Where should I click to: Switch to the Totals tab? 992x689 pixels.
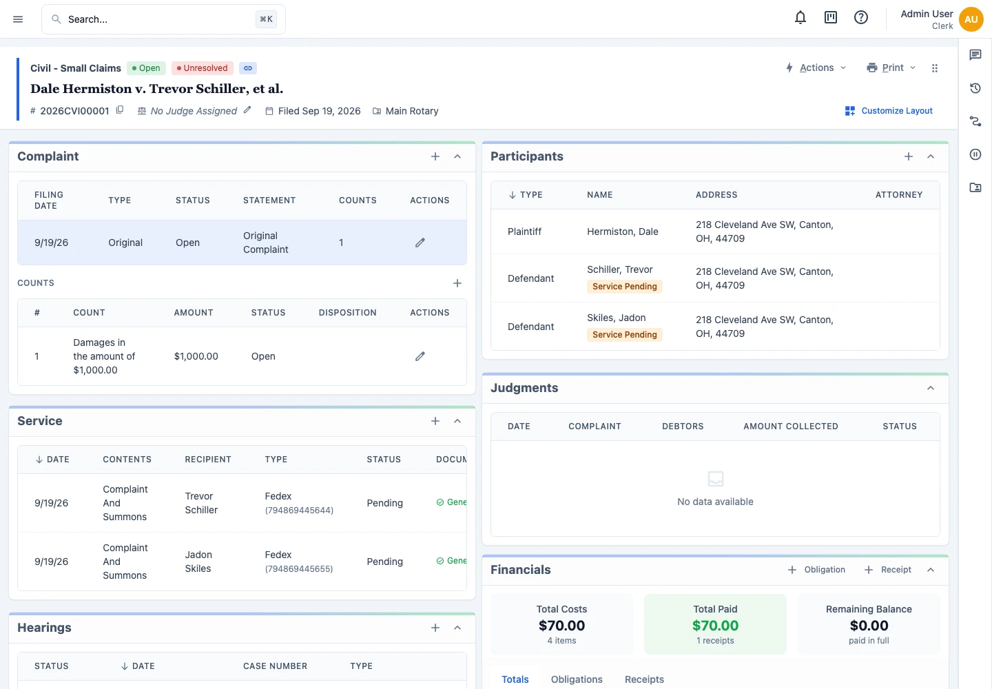click(x=515, y=679)
